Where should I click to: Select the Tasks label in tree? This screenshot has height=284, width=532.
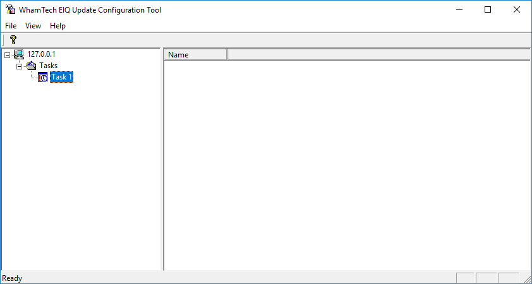[48, 66]
